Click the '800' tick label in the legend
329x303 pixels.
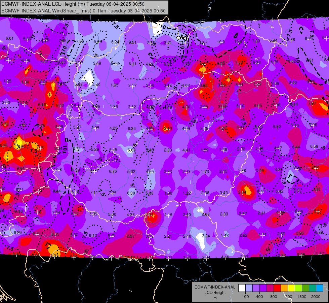(274, 297)
